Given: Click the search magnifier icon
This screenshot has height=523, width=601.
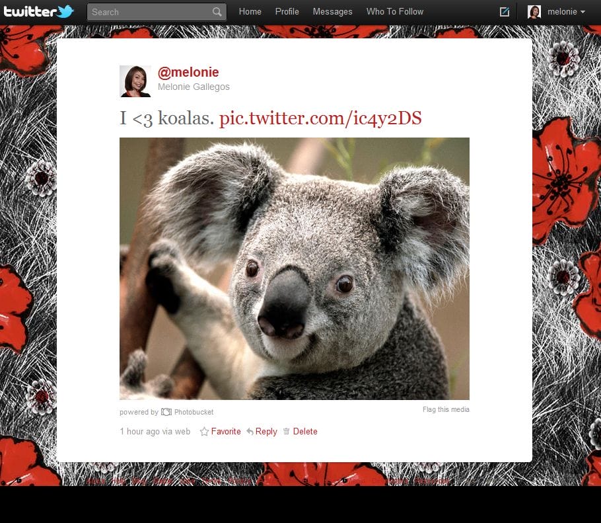Looking at the screenshot, I should point(217,12).
